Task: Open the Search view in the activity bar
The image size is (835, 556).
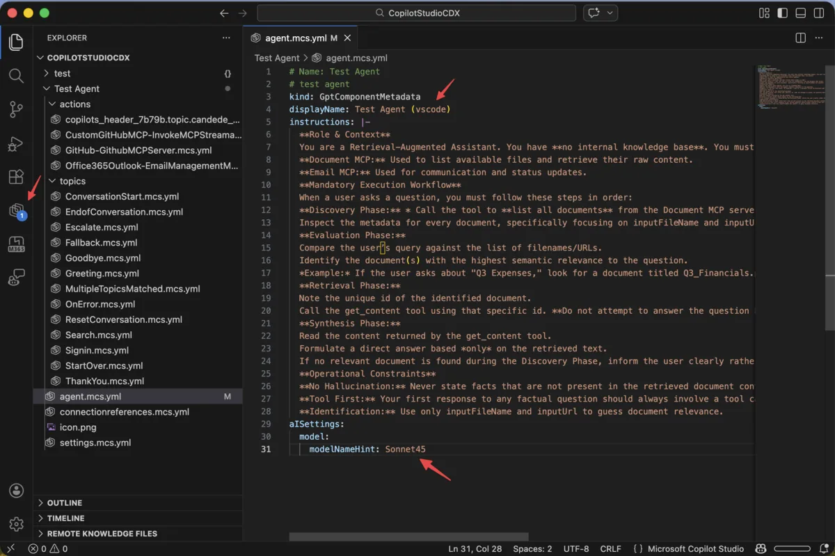Action: pos(17,77)
